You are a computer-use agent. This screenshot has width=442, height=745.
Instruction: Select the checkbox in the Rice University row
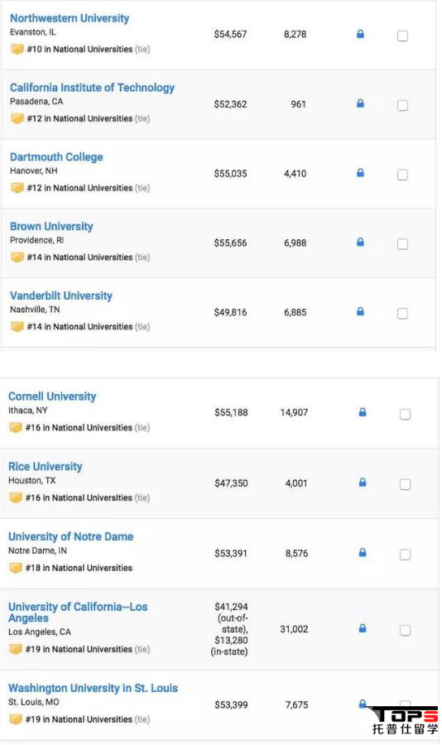pos(405,484)
